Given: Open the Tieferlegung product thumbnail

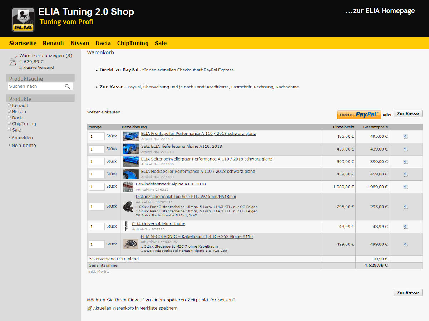Looking at the screenshot, I should tap(131, 149).
